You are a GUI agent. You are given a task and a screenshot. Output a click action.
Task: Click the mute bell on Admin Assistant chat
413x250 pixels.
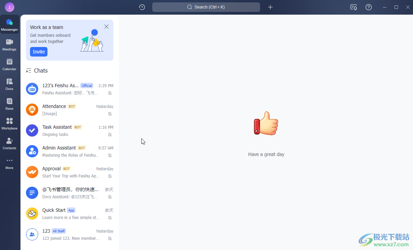[110, 155]
